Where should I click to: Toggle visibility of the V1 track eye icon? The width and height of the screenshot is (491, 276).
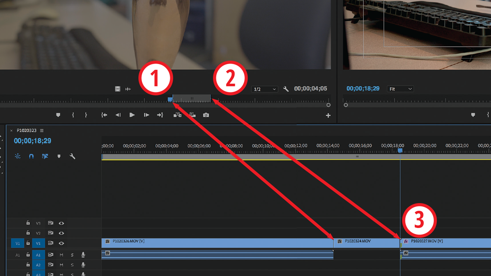click(62, 243)
